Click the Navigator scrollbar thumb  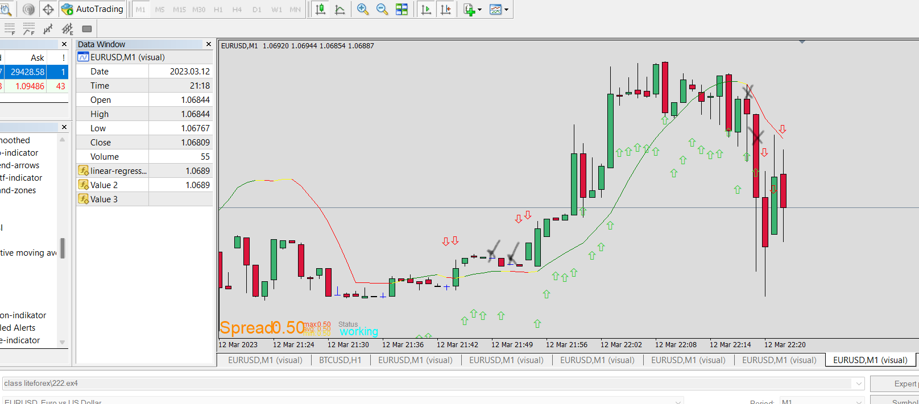(63, 248)
